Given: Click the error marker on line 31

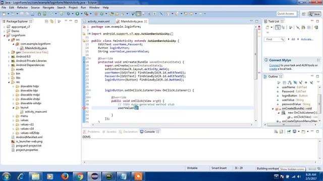Looking at the screenshot, I should pos(84,108).
